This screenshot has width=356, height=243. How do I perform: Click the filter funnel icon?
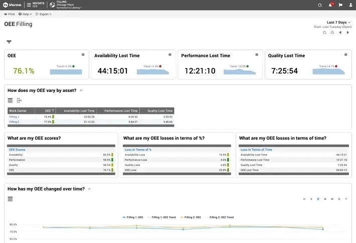point(9,41)
